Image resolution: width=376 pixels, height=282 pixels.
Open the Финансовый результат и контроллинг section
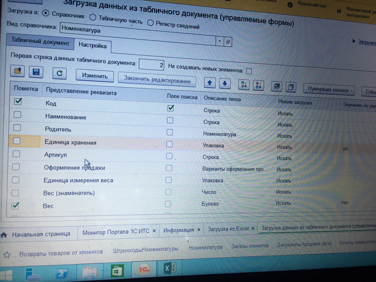[x=361, y=14]
